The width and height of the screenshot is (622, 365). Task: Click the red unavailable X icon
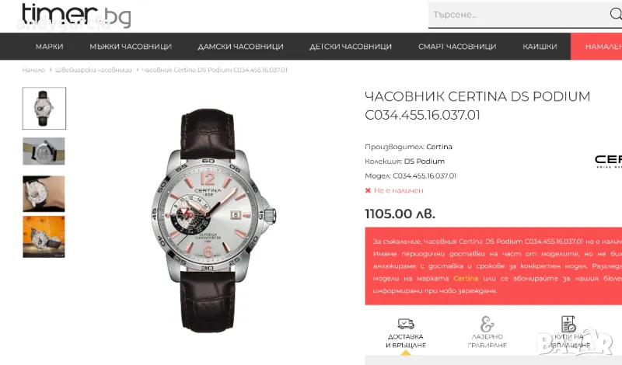coord(368,190)
